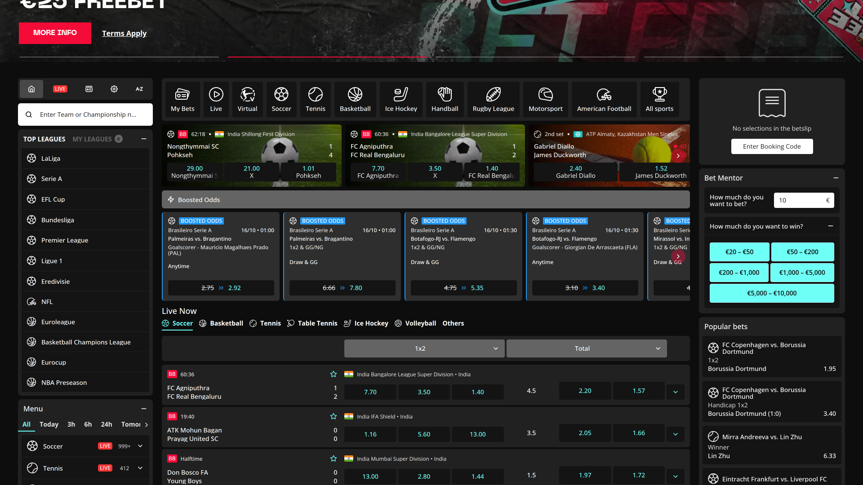The image size is (863, 485).
Task: Open the All sports trophy icon
Action: 659,99
